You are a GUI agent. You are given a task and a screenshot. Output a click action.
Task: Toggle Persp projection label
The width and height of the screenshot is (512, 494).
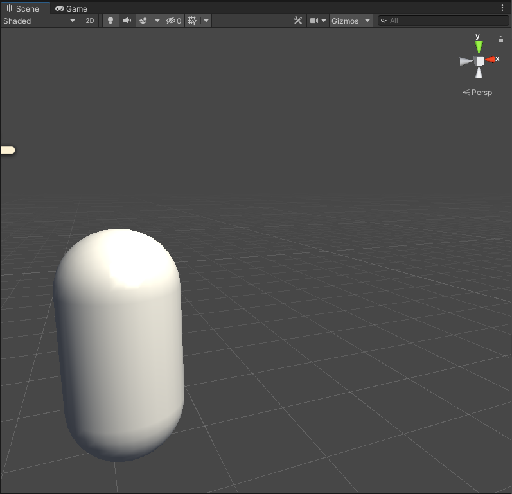477,93
